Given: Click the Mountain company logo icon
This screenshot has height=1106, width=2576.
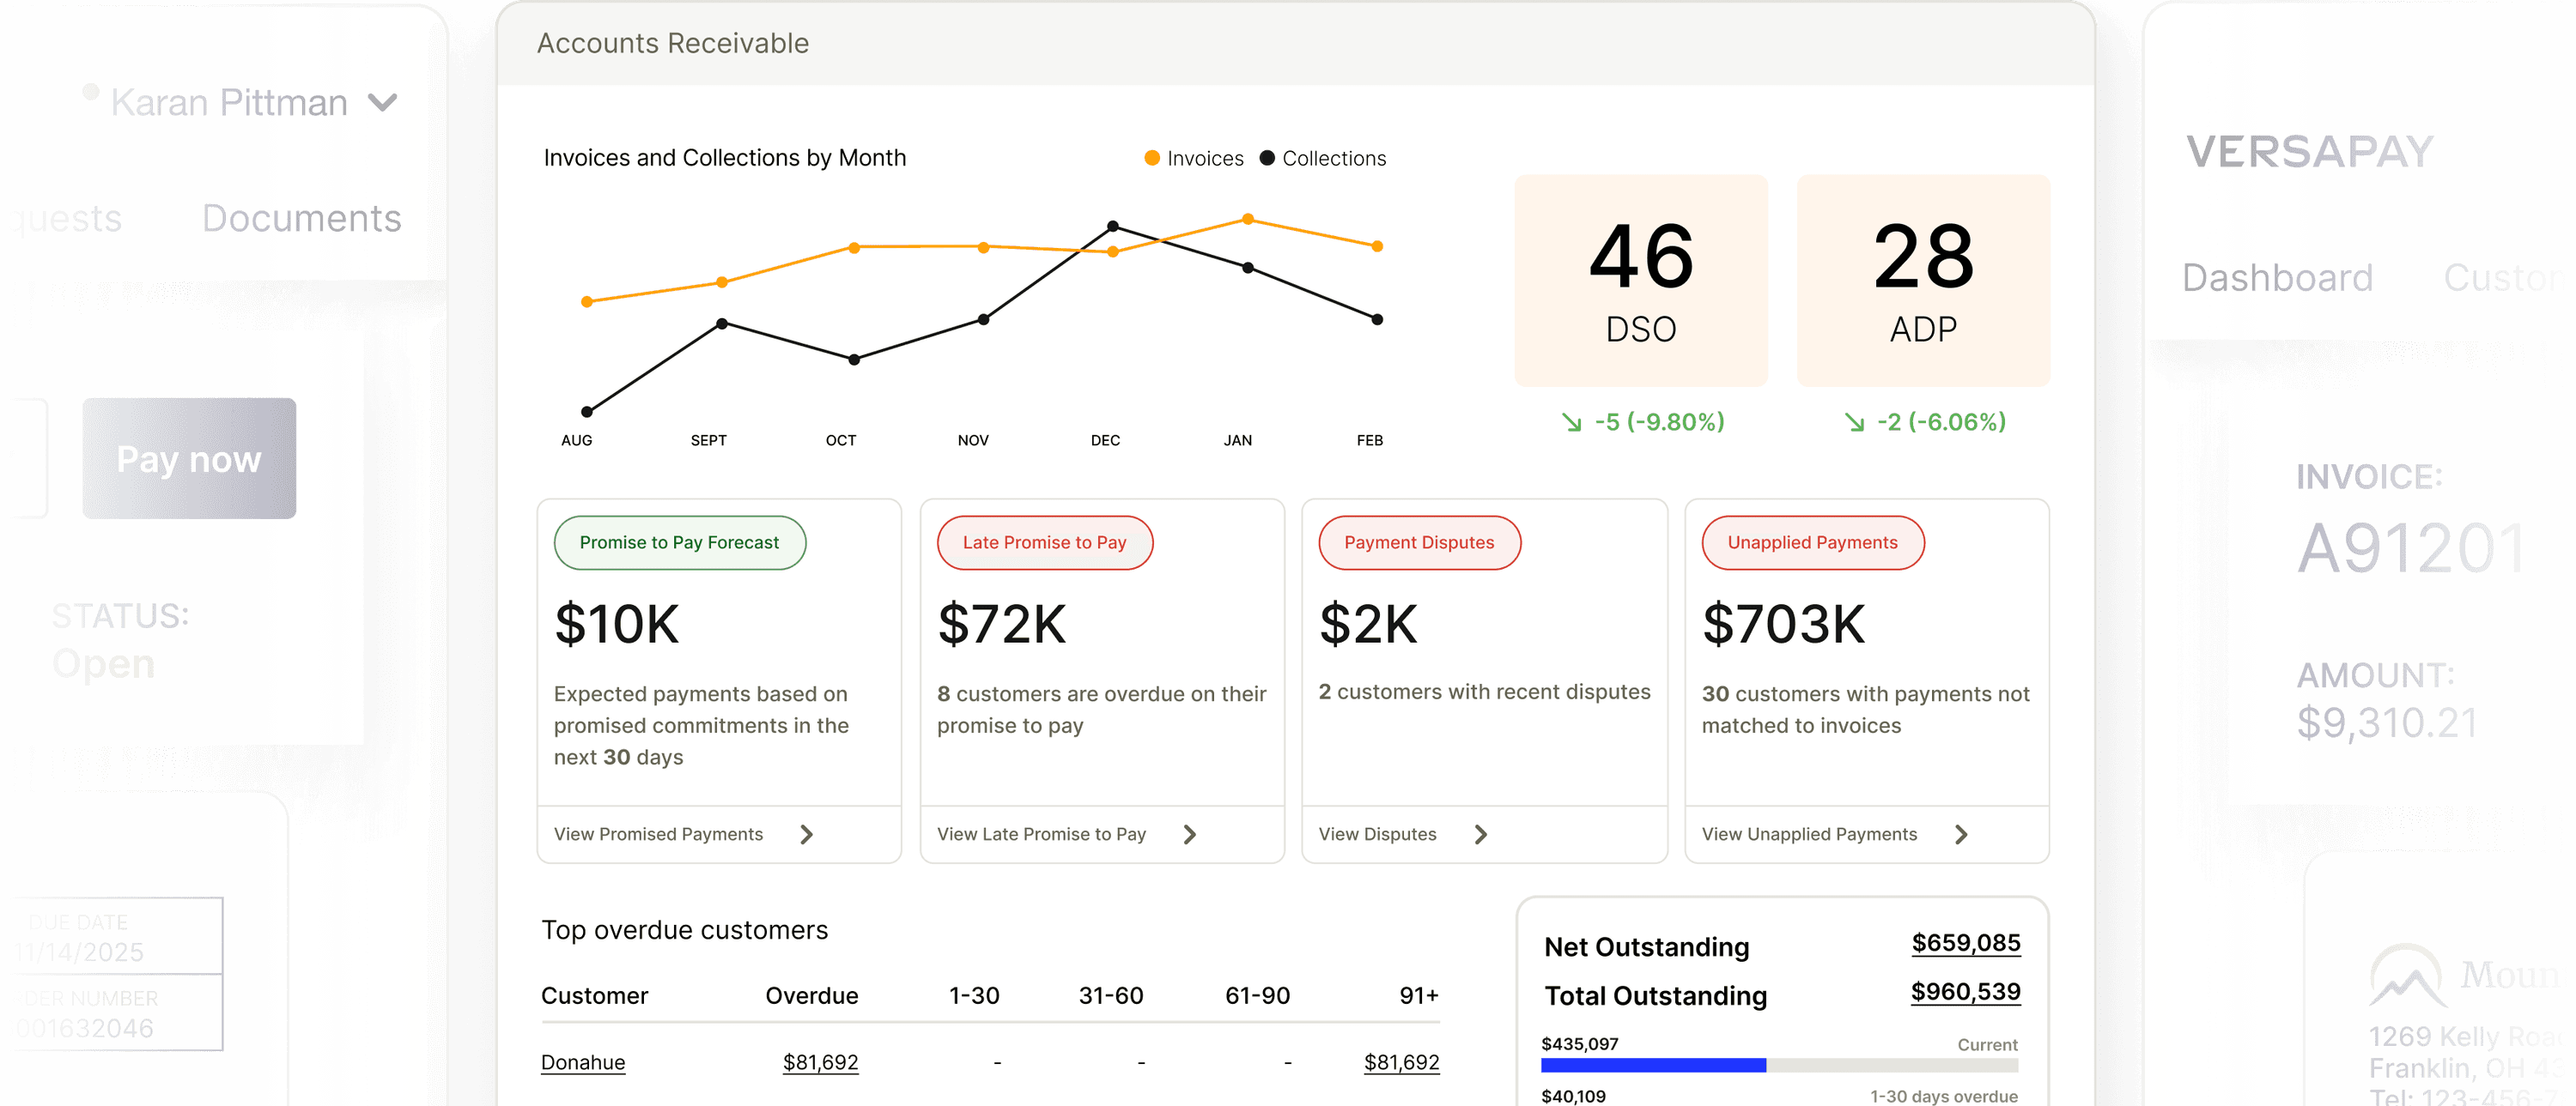Looking at the screenshot, I should click(x=2406, y=975).
